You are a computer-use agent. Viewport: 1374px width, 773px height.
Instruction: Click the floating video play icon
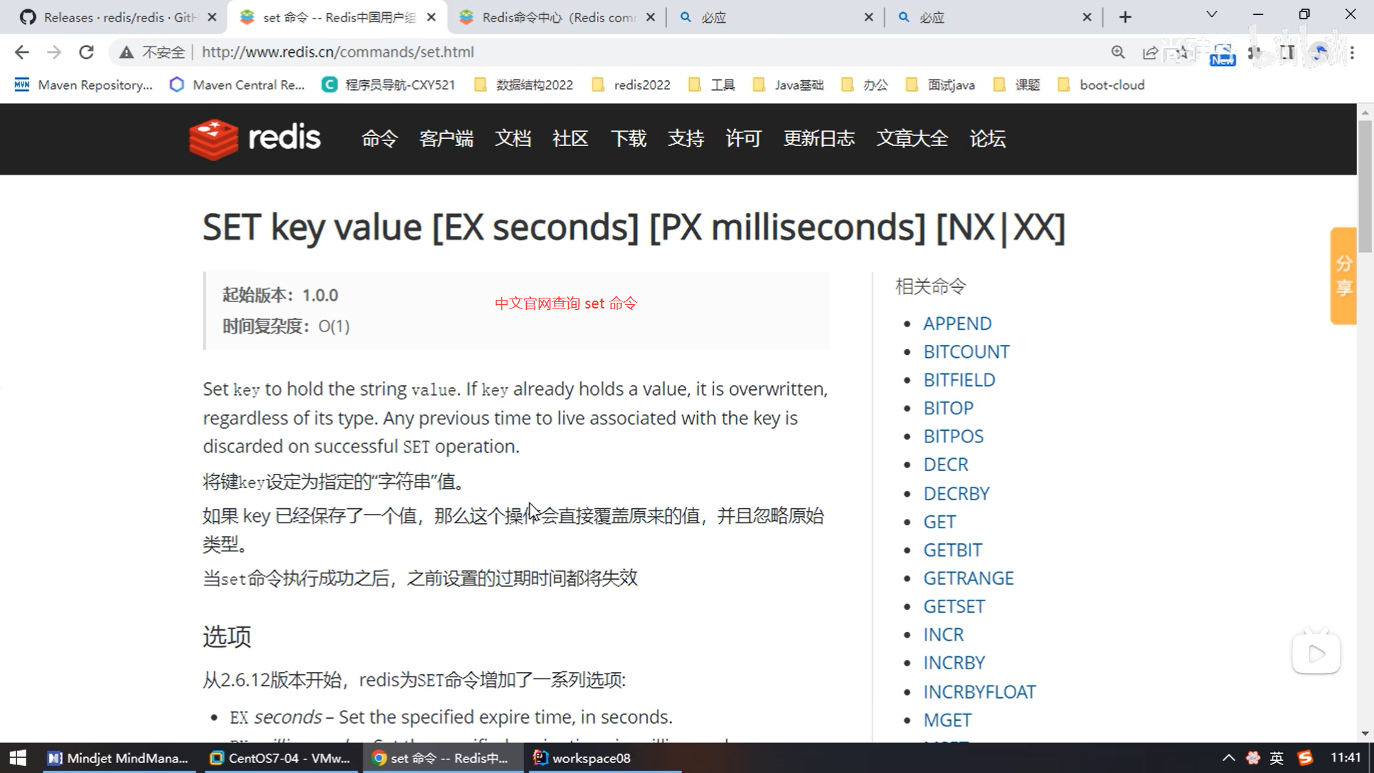[x=1315, y=653]
